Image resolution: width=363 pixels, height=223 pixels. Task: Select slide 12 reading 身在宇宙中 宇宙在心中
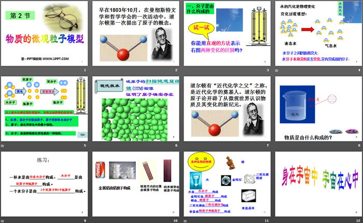(318, 184)
